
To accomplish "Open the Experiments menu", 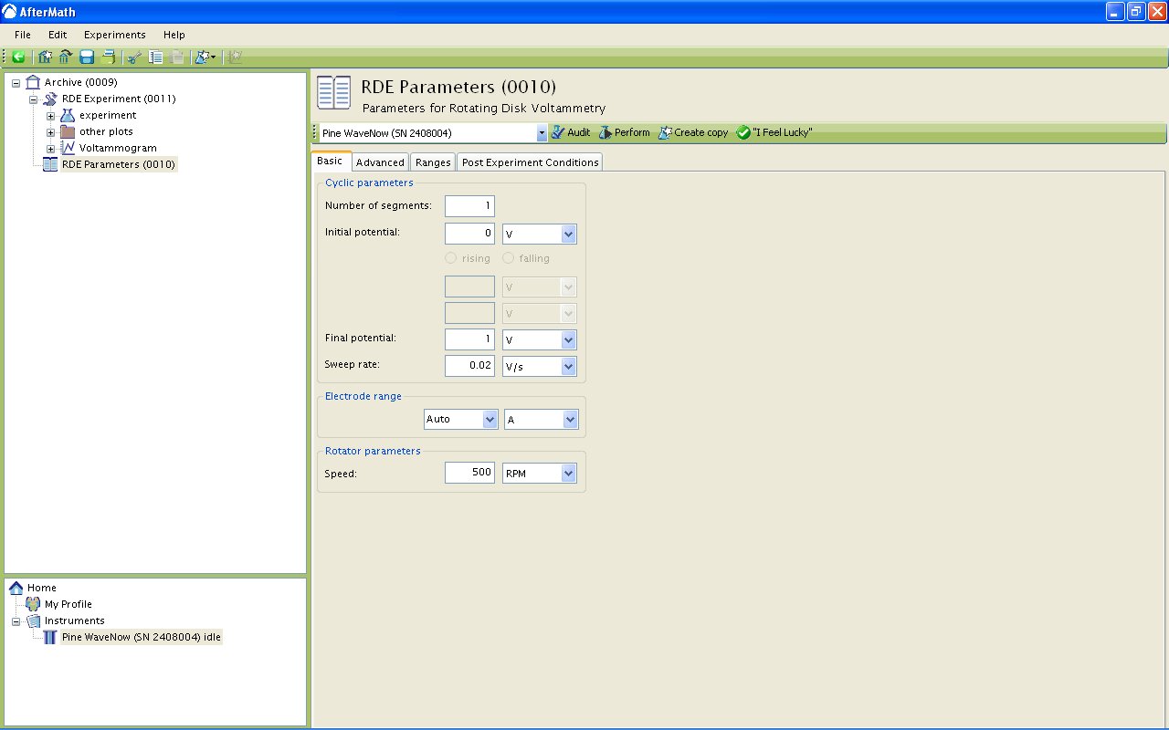I will (x=115, y=35).
